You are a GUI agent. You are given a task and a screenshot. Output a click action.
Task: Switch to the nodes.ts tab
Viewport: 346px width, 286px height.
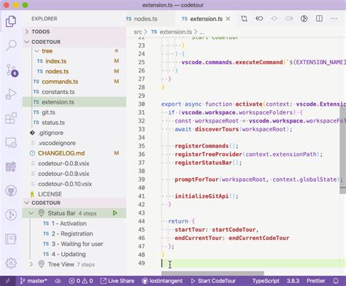point(145,19)
